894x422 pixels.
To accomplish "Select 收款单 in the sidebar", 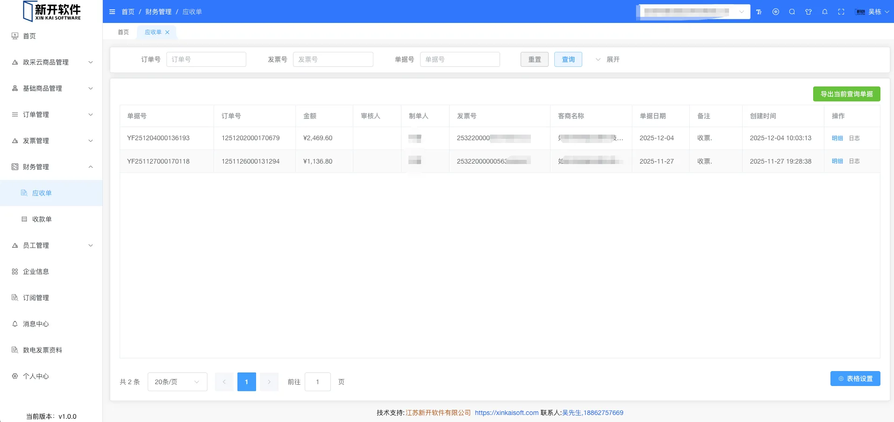I will [x=42, y=219].
